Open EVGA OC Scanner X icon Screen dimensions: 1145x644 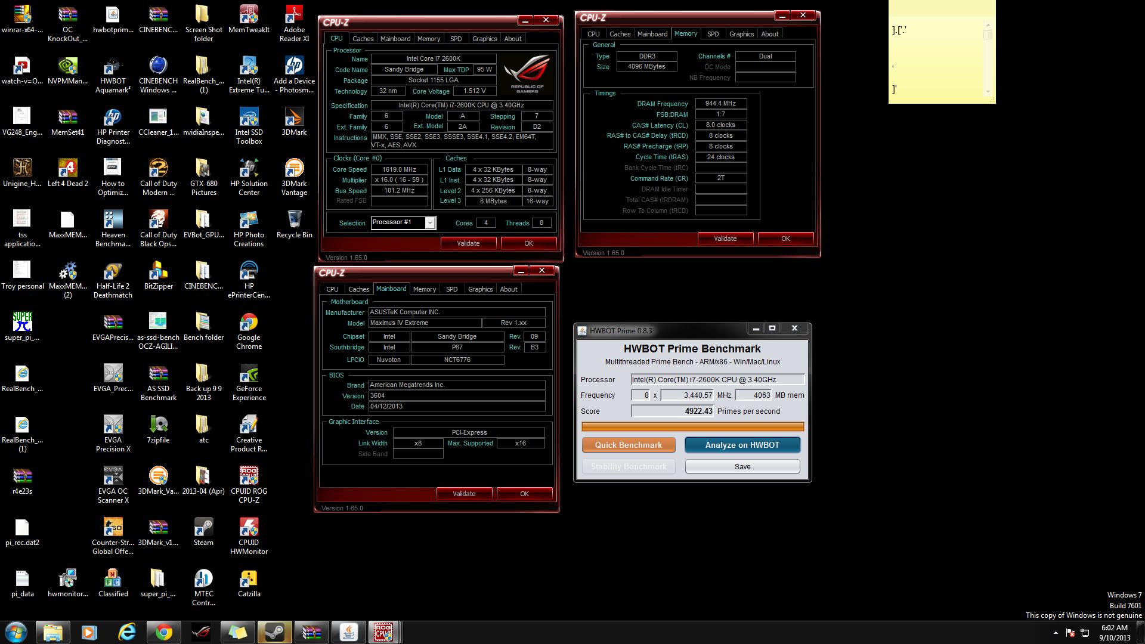[113, 485]
